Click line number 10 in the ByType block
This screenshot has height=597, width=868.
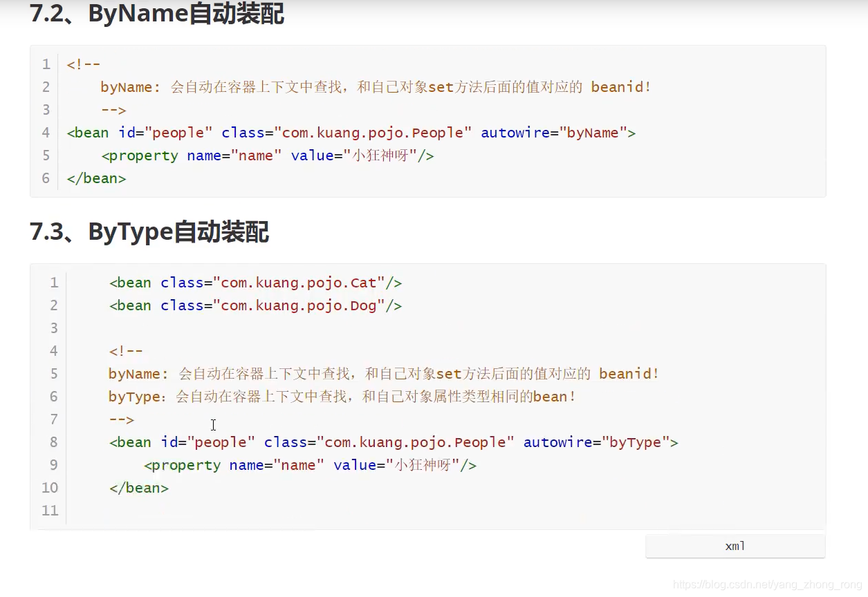pyautogui.click(x=50, y=488)
